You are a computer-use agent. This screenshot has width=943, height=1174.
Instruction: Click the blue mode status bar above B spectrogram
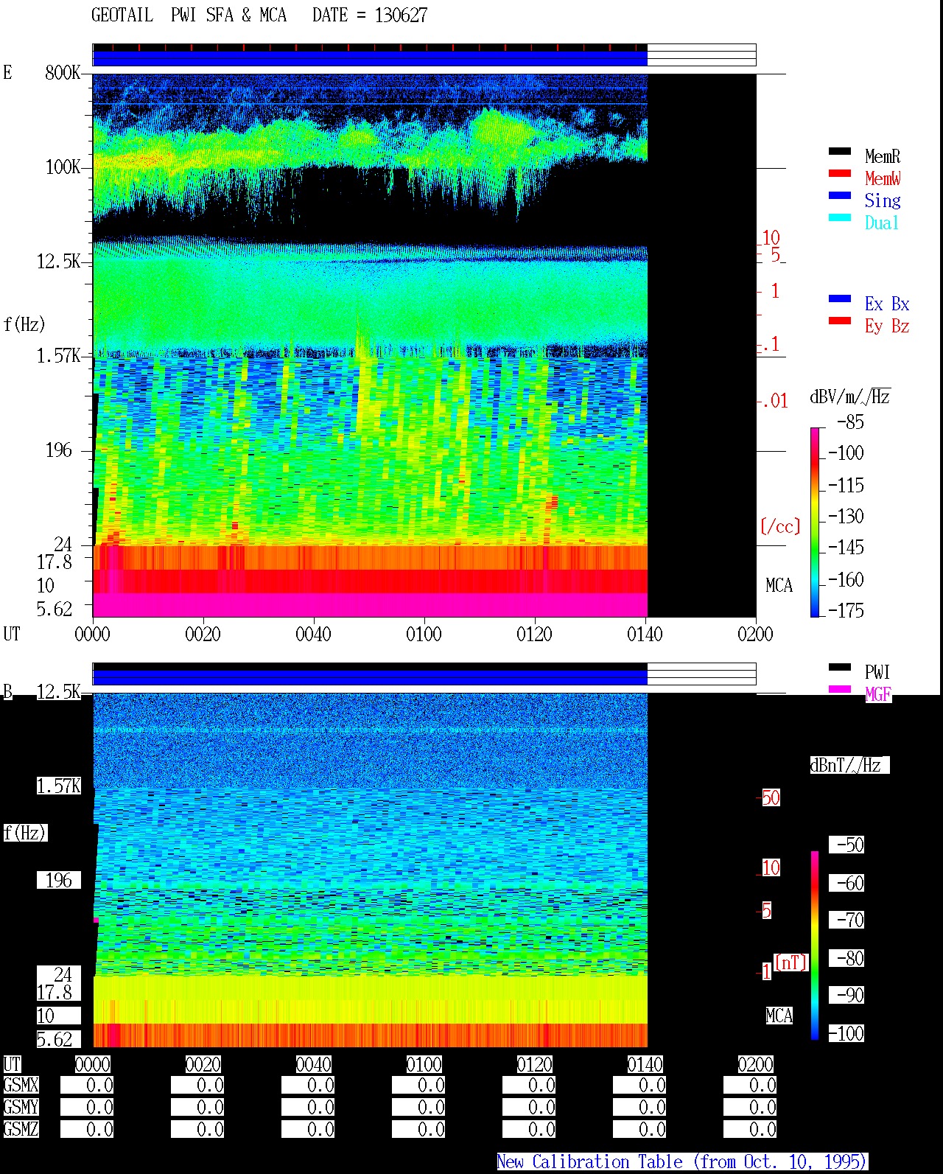tap(370, 677)
